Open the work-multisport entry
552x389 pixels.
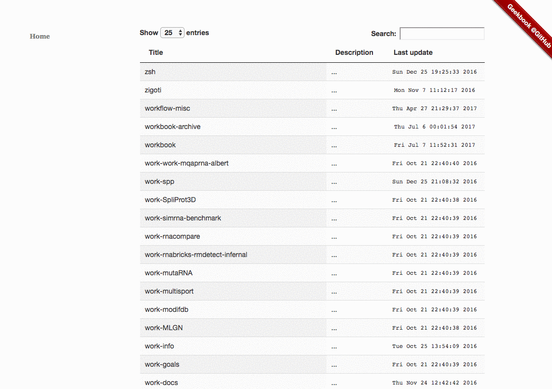(x=169, y=291)
